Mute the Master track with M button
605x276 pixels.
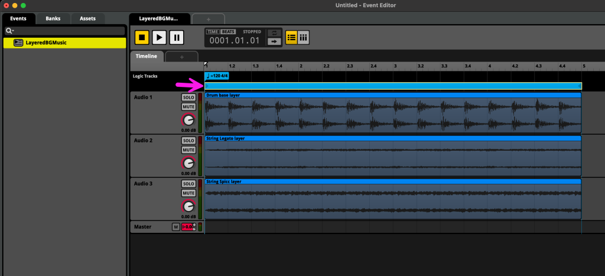[175, 227]
